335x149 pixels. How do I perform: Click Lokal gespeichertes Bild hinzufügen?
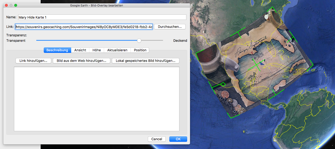[145, 61]
